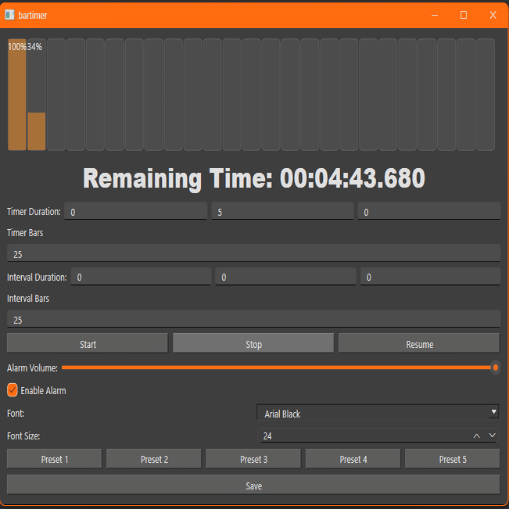Load Preset 2
The width and height of the screenshot is (509, 509).
[x=154, y=459]
